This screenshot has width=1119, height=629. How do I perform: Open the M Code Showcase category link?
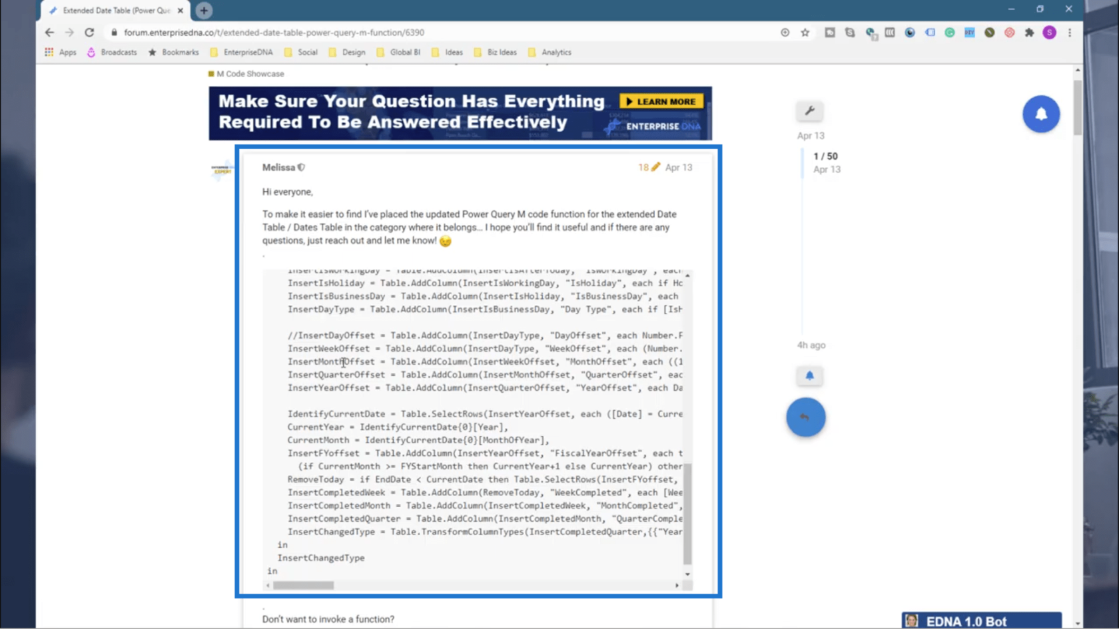tap(246, 74)
